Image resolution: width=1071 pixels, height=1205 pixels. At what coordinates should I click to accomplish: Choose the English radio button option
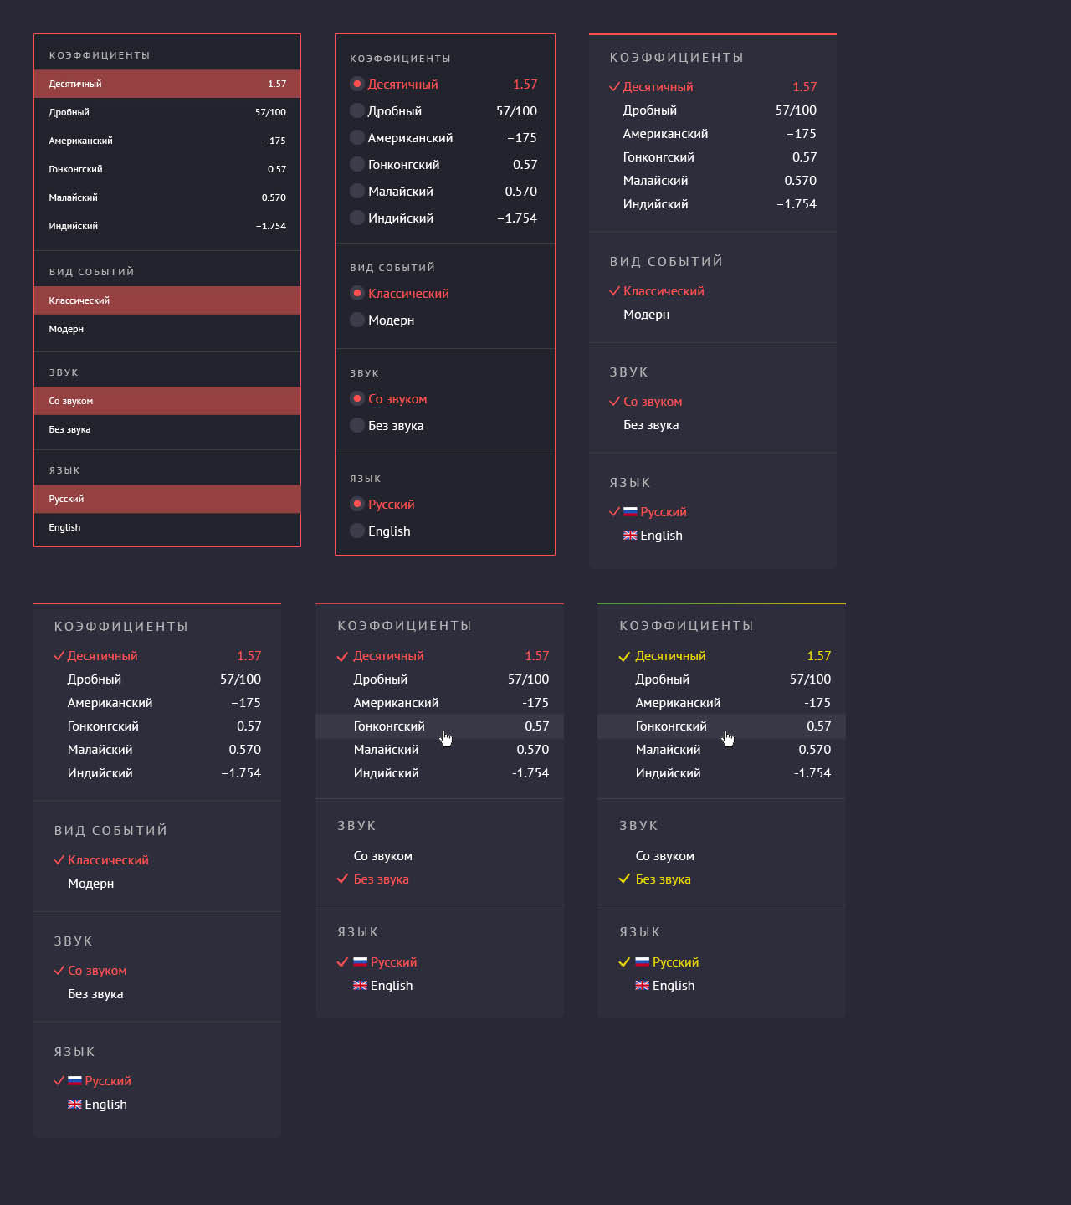pyautogui.click(x=357, y=531)
